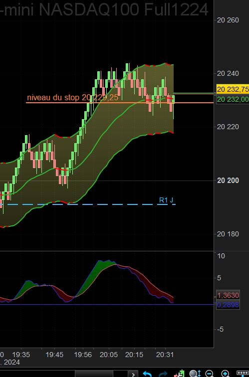Click the vertical zoom magnifier icon
This screenshot has width=249, height=377.
[194, 374]
